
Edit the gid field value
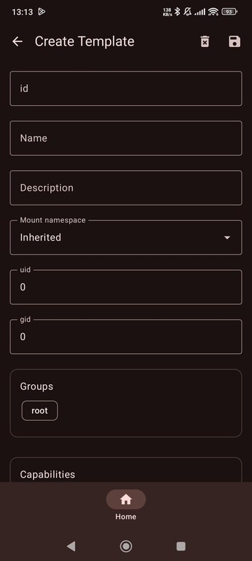tap(125, 337)
